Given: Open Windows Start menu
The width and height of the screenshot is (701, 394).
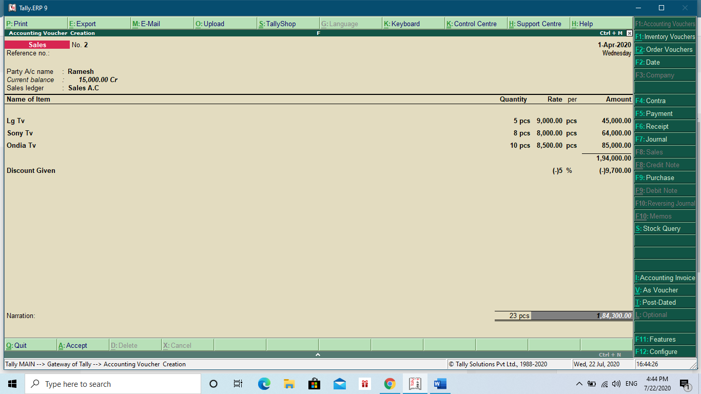Looking at the screenshot, I should (12, 384).
